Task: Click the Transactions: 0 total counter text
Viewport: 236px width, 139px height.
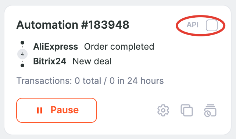Action: point(59,81)
